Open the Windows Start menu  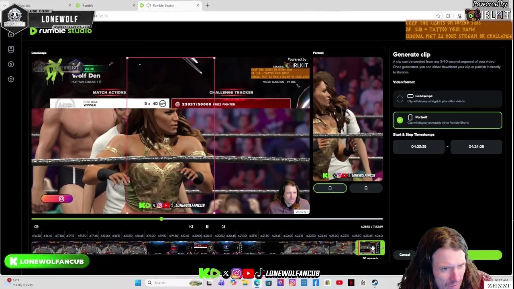coord(138,283)
